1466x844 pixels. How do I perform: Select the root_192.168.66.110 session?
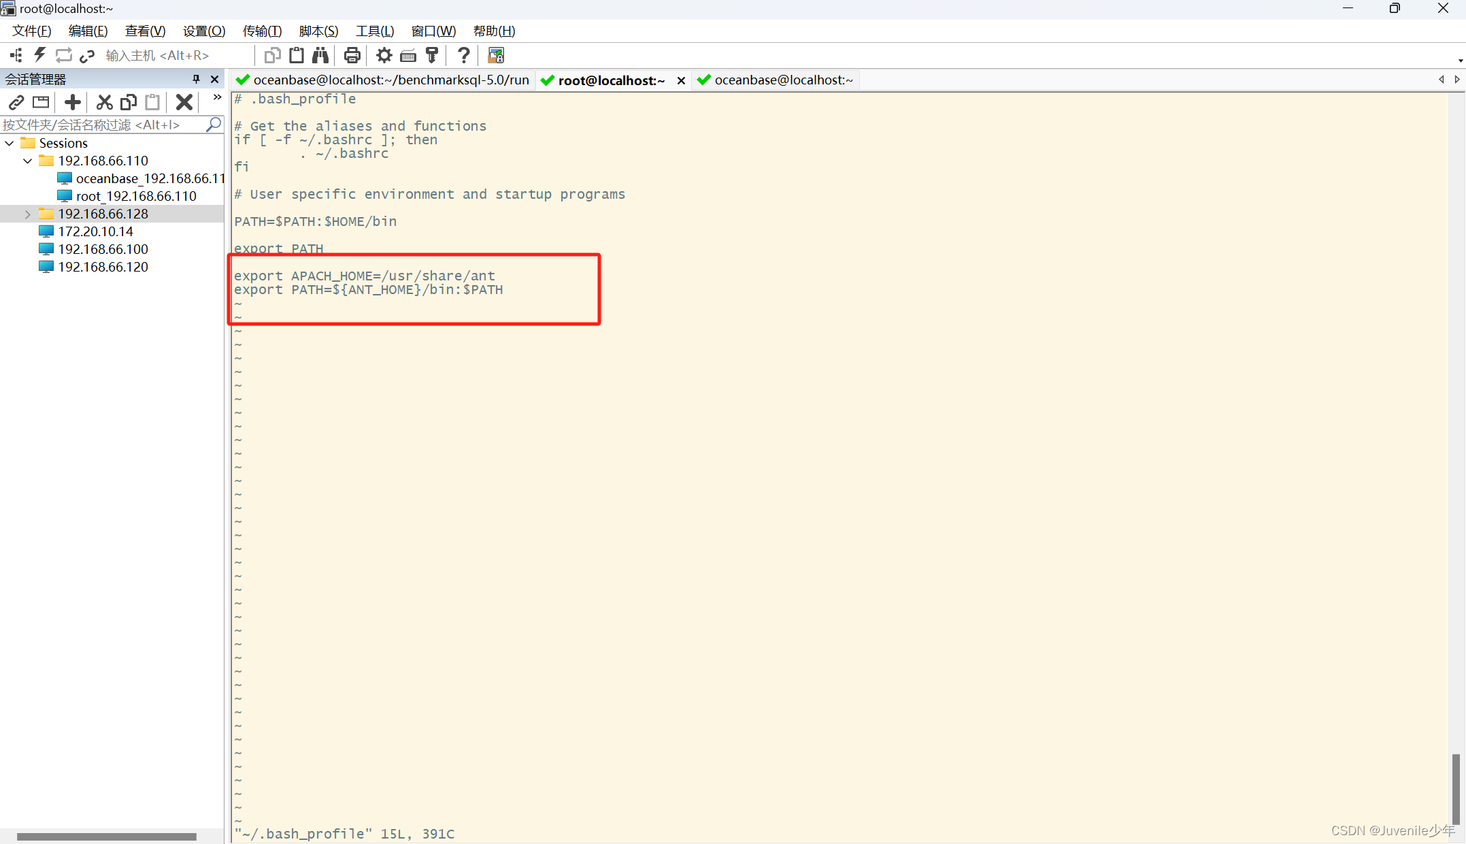tap(136, 196)
